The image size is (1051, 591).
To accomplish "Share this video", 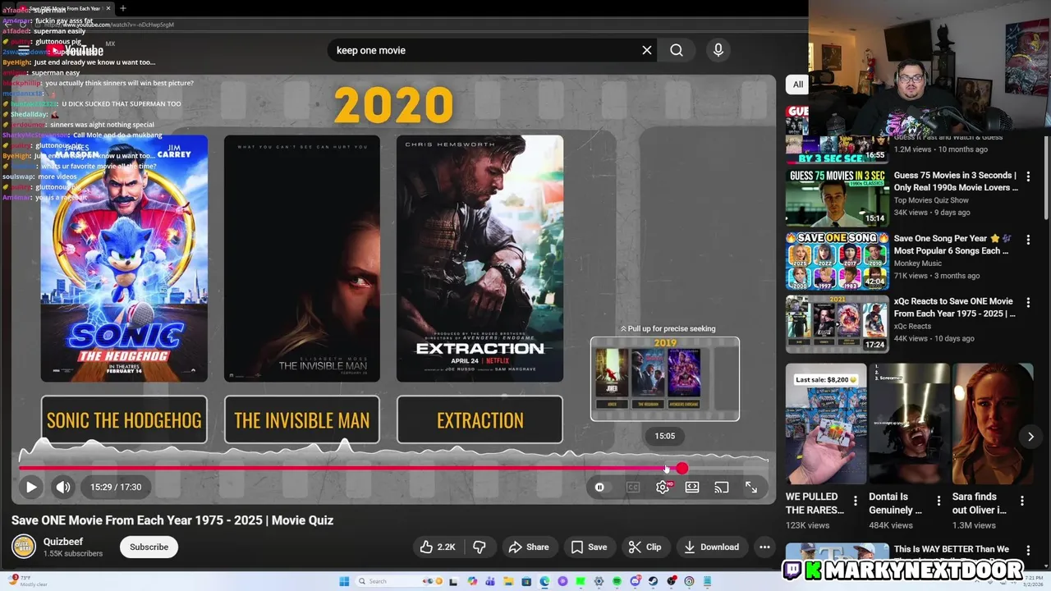I will tap(528, 547).
